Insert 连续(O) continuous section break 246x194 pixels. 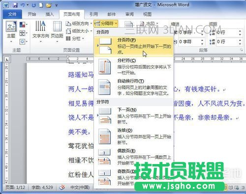[134, 137]
